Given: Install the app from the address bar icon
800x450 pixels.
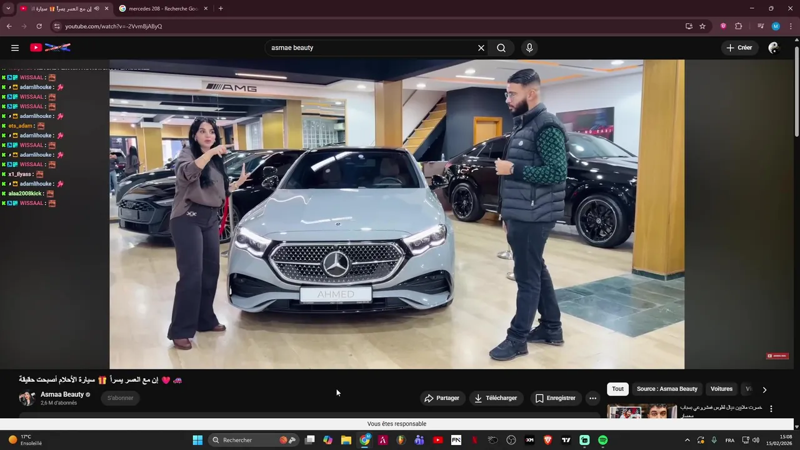Looking at the screenshot, I should 689,26.
